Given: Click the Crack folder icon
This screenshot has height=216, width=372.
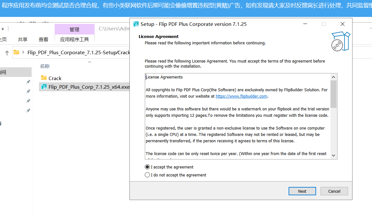Looking at the screenshot, I should click(44, 78).
